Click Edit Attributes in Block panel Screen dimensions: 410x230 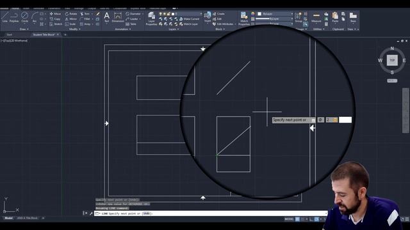pyautogui.click(x=223, y=24)
